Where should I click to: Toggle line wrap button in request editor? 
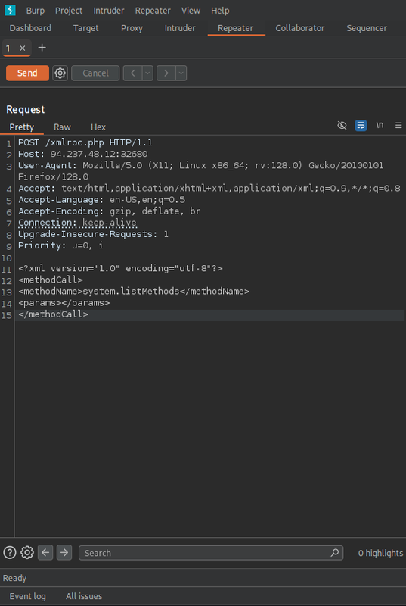coord(361,125)
